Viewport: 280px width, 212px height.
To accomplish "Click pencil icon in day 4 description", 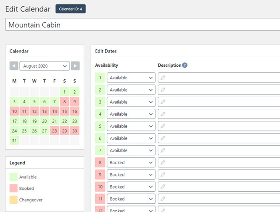I will pyautogui.click(x=163, y=114).
